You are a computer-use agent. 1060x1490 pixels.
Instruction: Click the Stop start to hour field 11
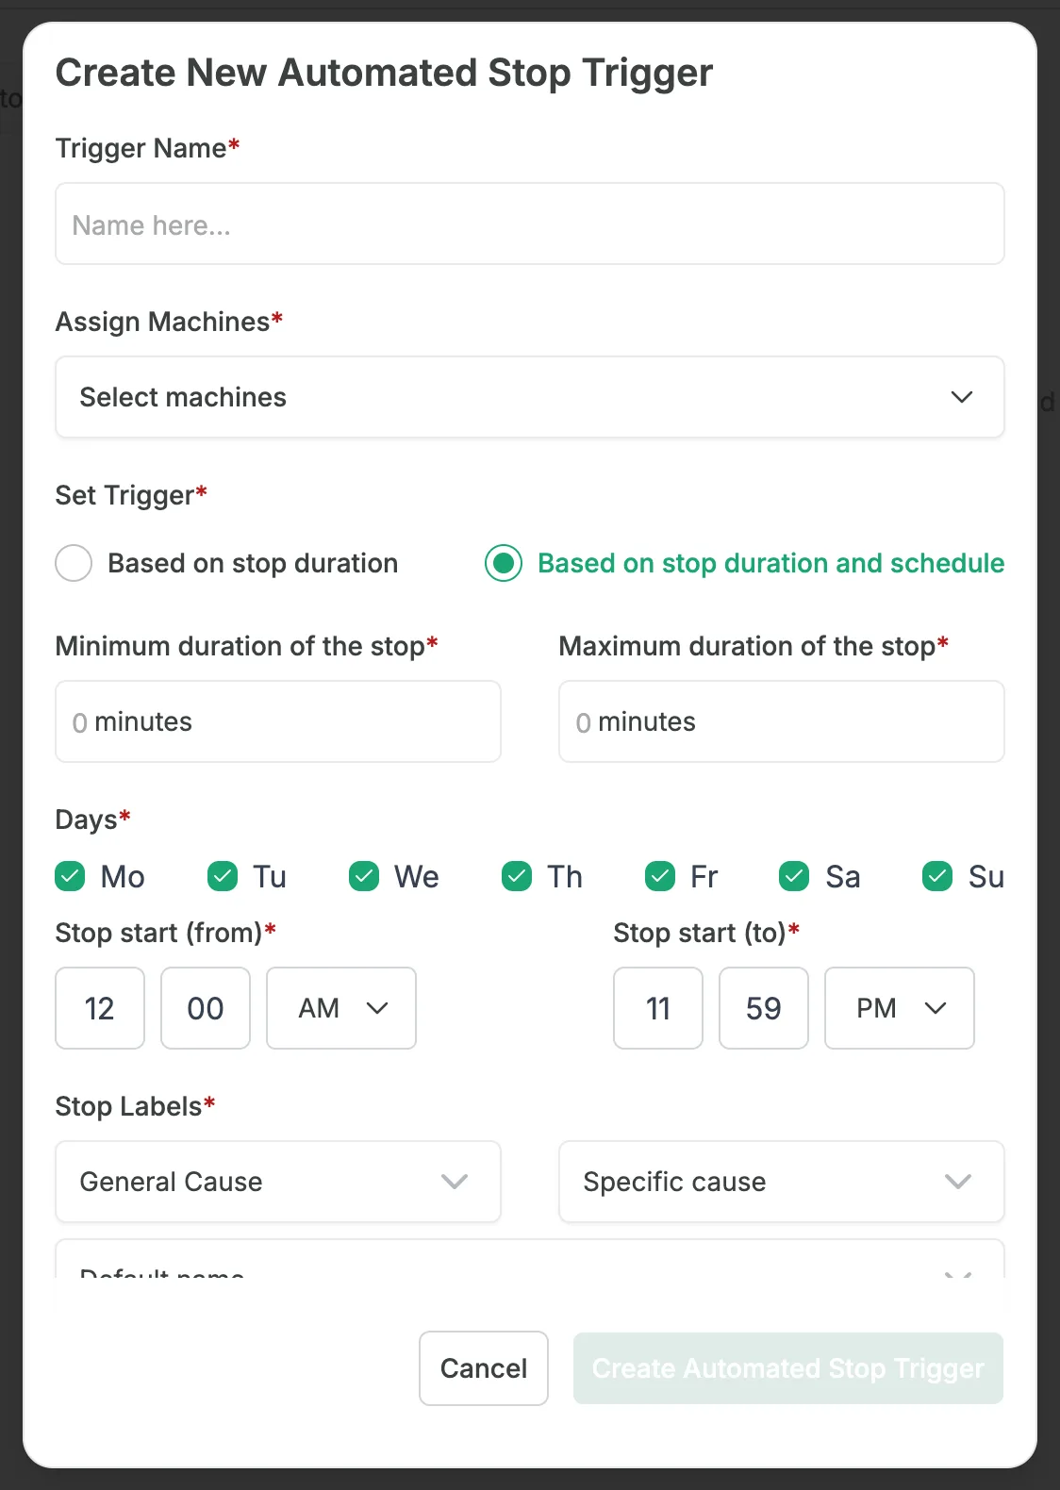tap(658, 1008)
